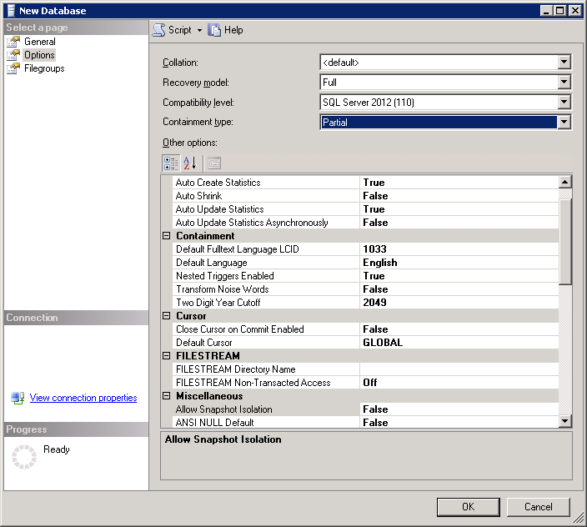Screen dimensions: 587x527
Task: Click View connection properties link
Action: tap(83, 399)
